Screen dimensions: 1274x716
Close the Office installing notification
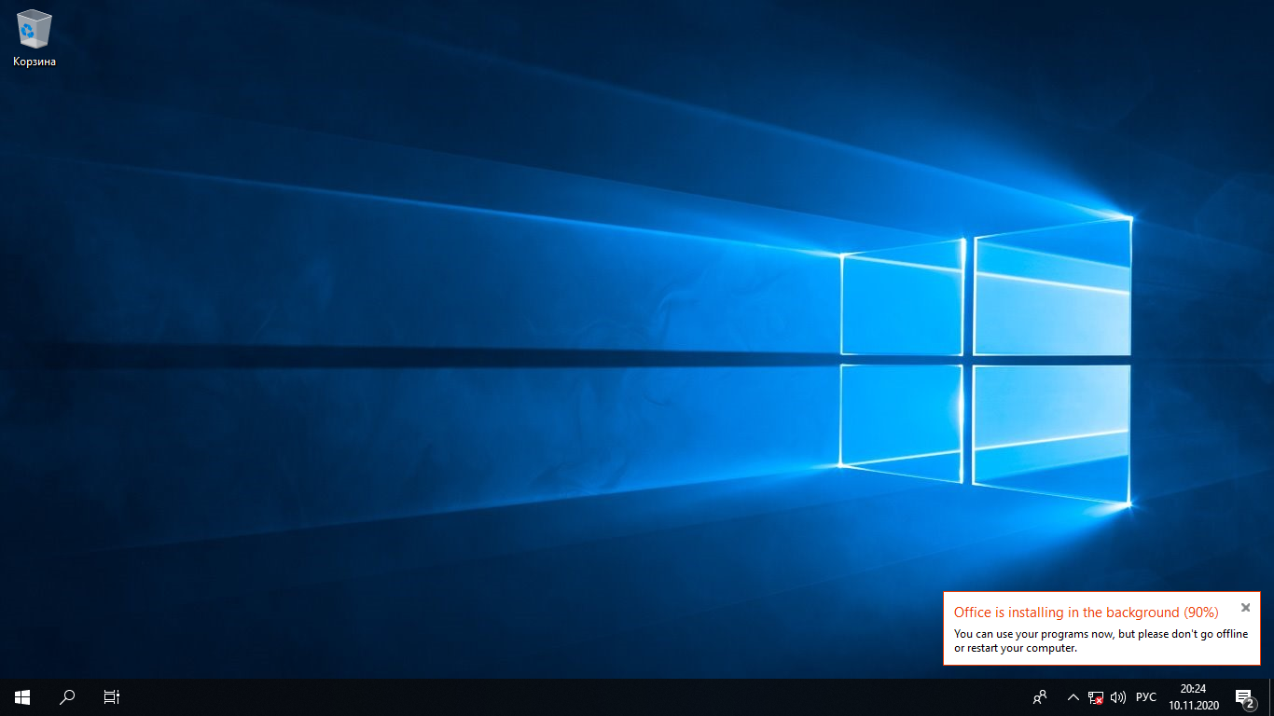click(1245, 607)
